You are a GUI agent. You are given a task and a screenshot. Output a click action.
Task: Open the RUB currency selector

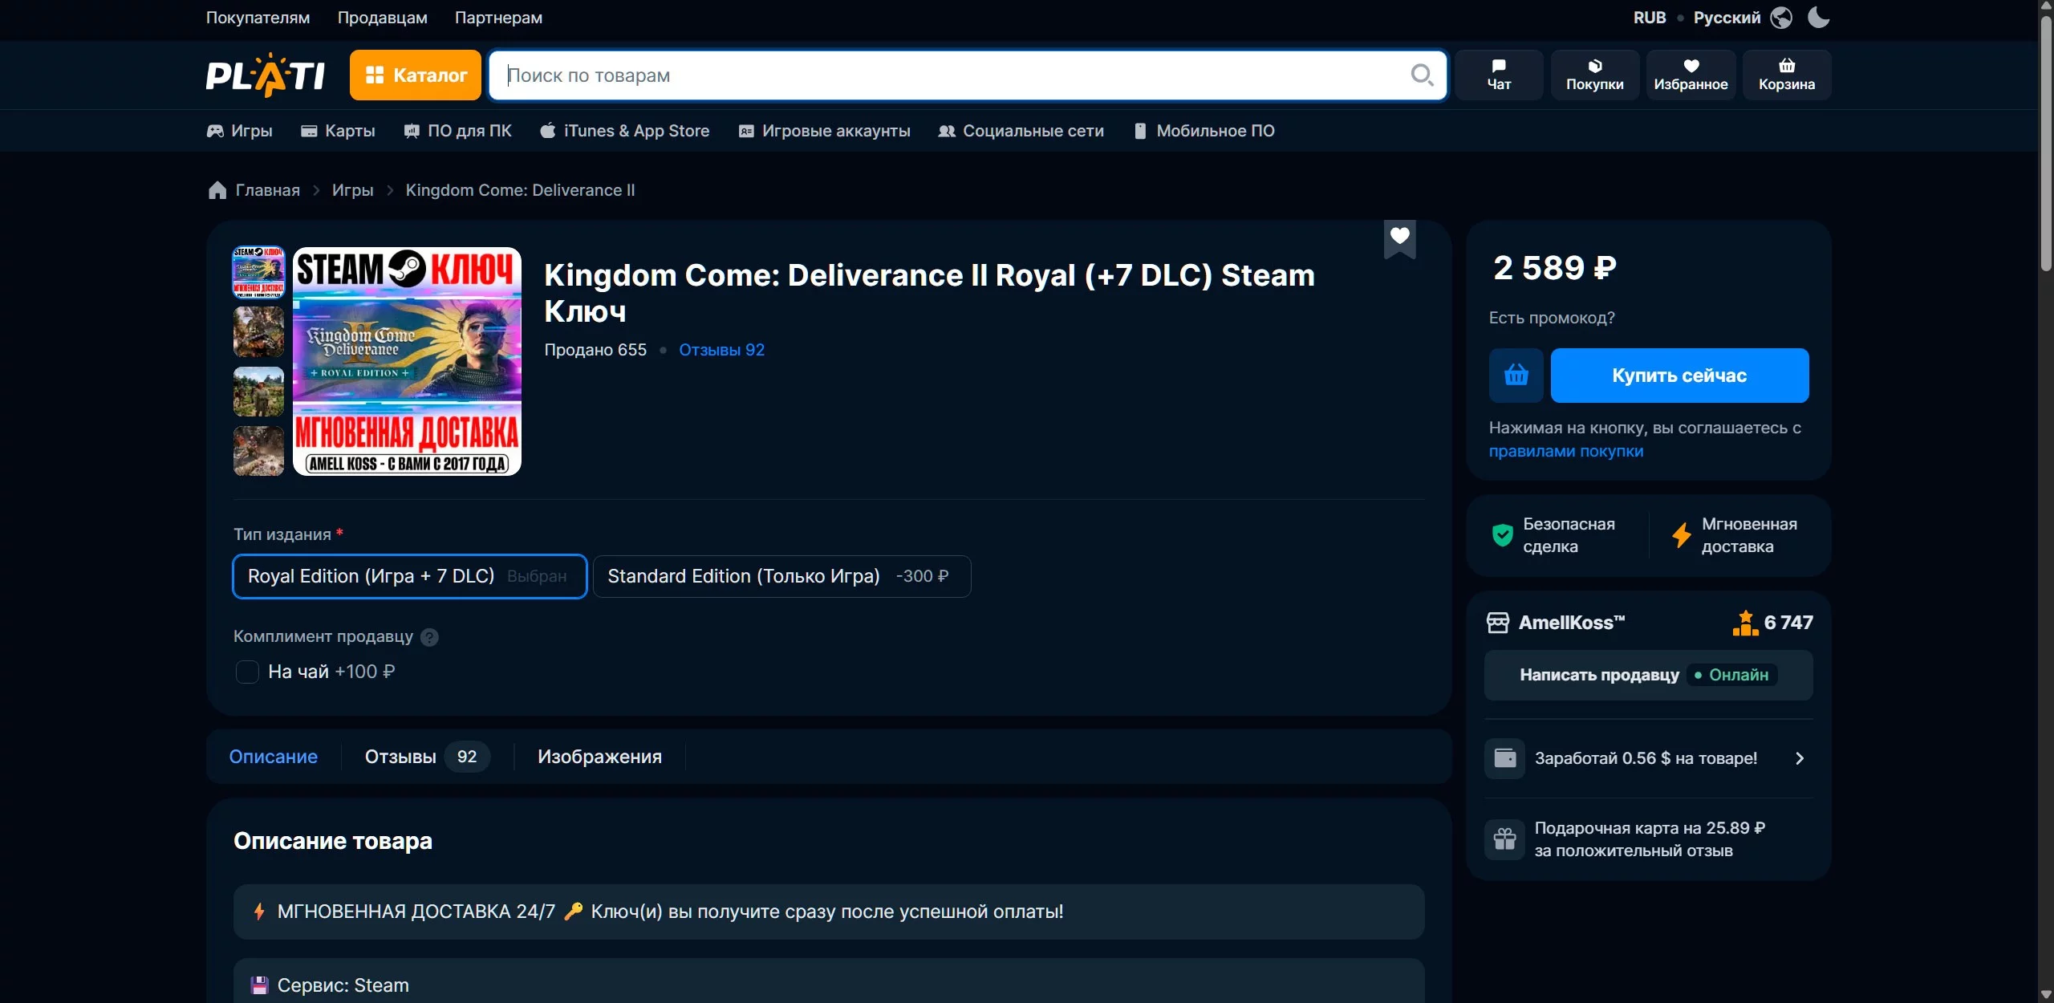(1649, 17)
